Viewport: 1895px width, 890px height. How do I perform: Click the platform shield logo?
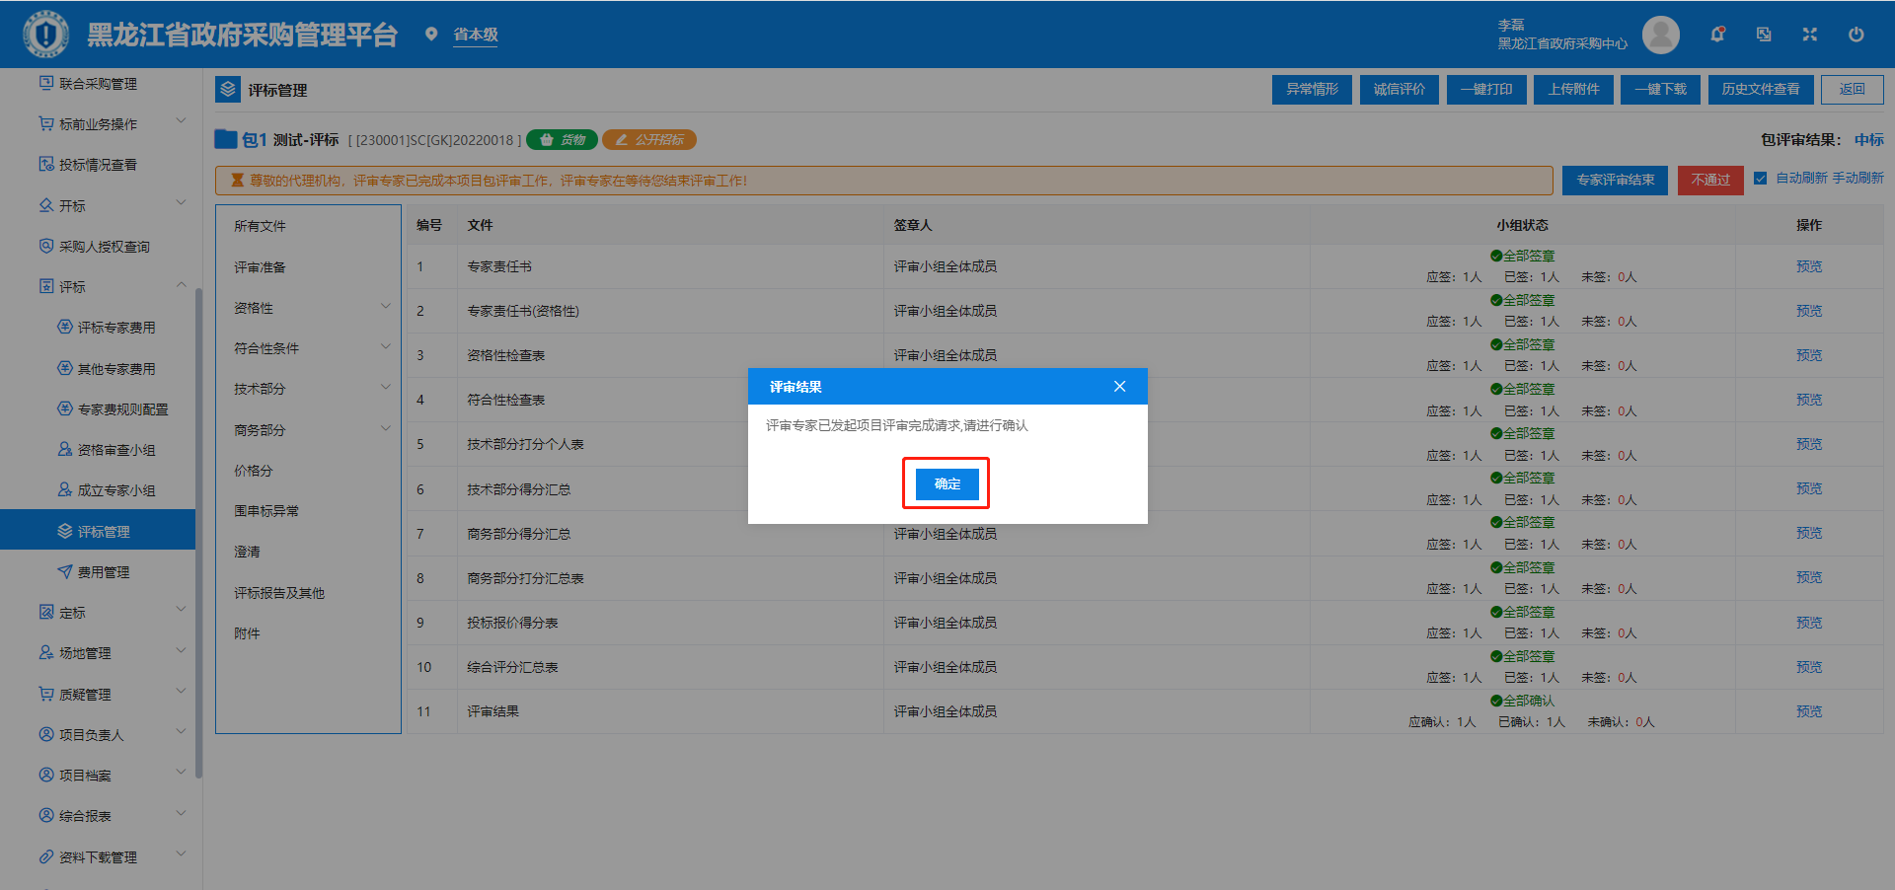45,35
